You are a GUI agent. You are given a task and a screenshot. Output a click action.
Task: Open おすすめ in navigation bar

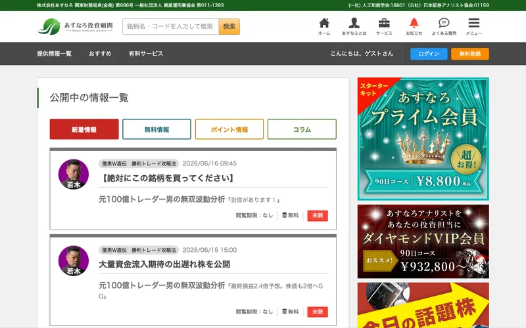tap(100, 54)
